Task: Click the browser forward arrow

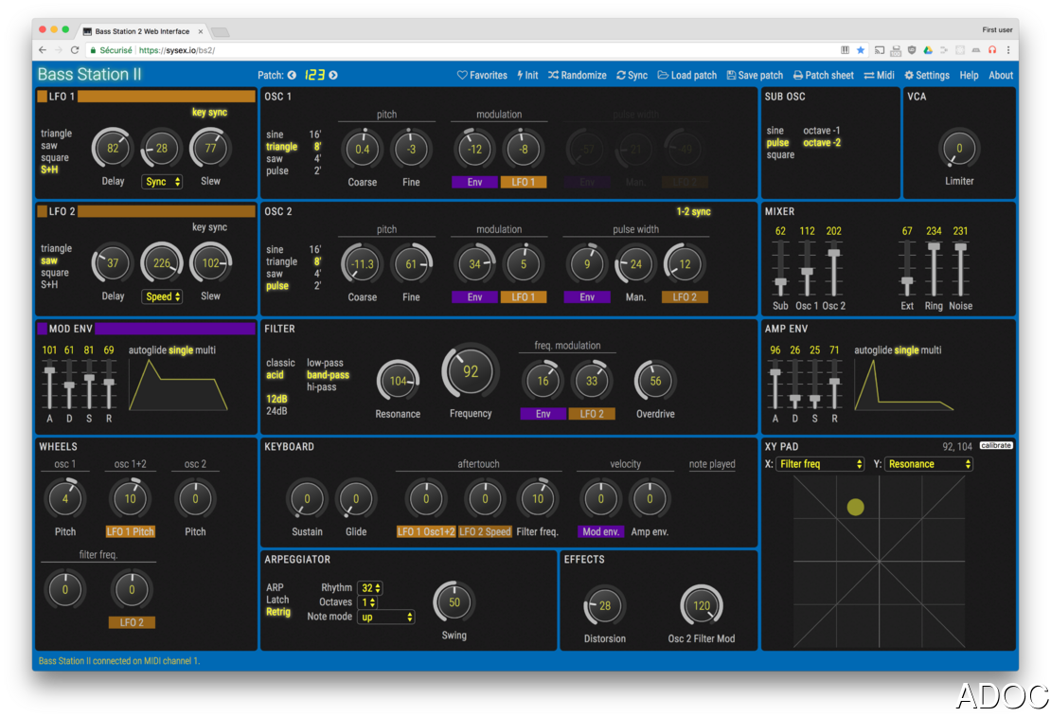Action: pos(59,50)
